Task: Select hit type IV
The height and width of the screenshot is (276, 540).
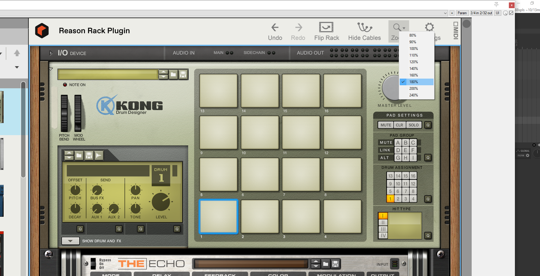Action: pyautogui.click(x=383, y=235)
